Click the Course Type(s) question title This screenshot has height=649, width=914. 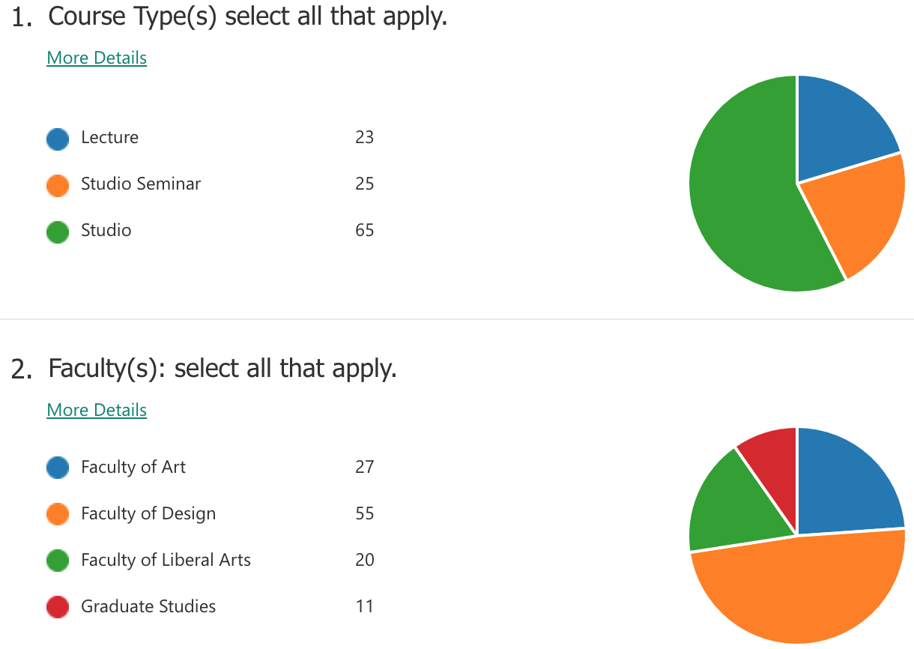pos(247,16)
